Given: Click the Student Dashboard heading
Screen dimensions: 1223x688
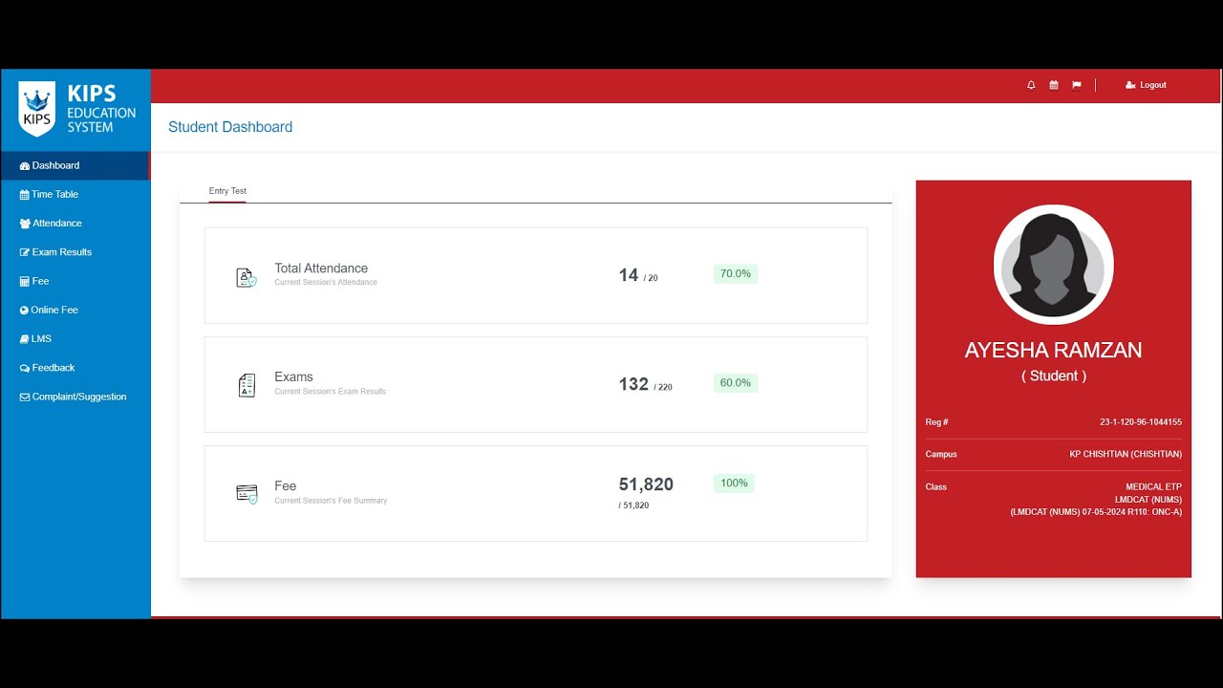Looking at the screenshot, I should click(230, 127).
